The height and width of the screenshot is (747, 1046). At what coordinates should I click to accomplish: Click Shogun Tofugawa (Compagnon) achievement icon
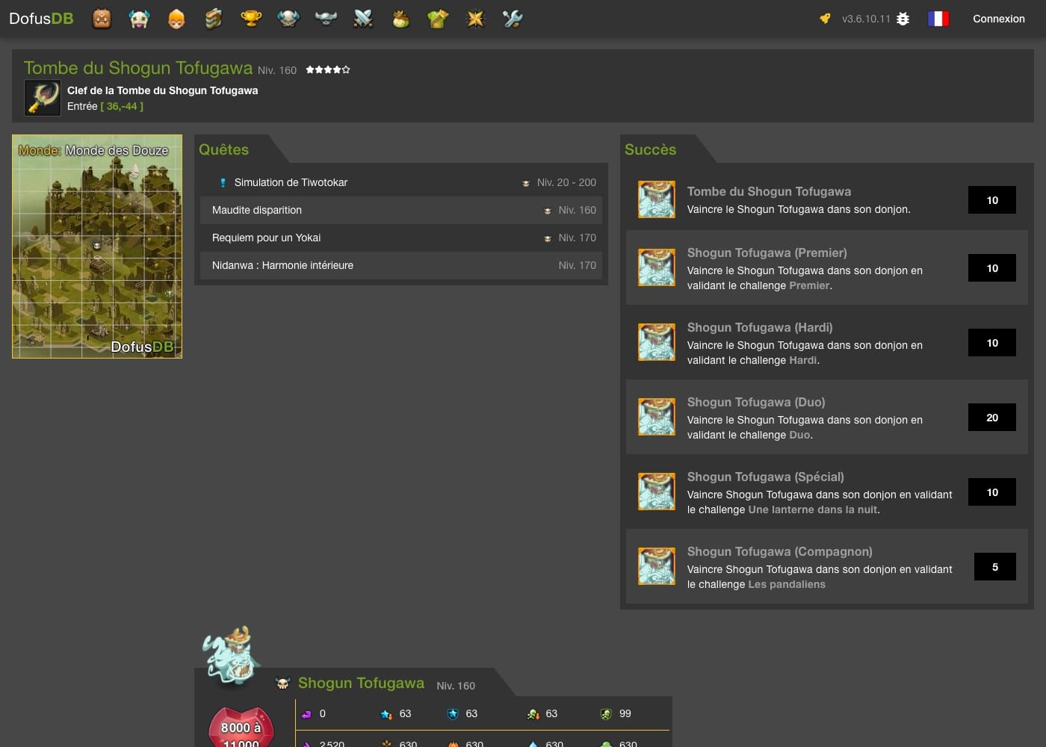click(657, 566)
